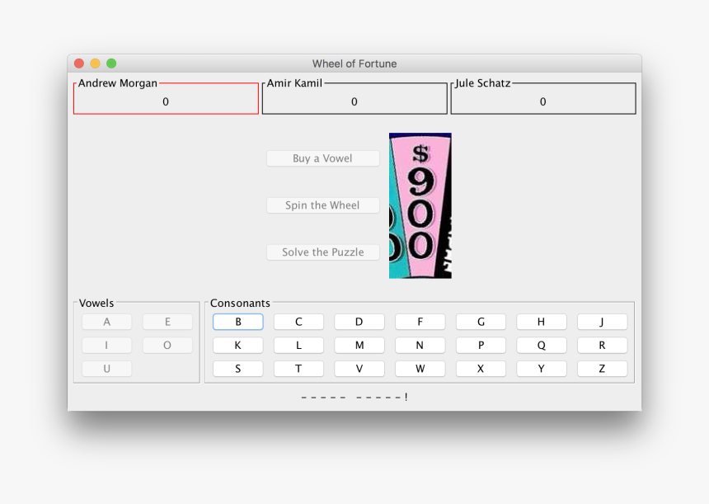Pick the letter C button
709x504 pixels.
298,322
